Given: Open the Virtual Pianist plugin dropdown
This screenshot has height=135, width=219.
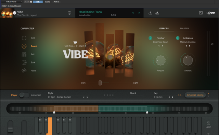Looking at the screenshot, I should 12,2.
